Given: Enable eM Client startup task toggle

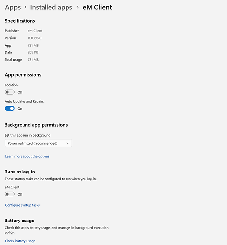Looking at the screenshot, I should 10,194.
